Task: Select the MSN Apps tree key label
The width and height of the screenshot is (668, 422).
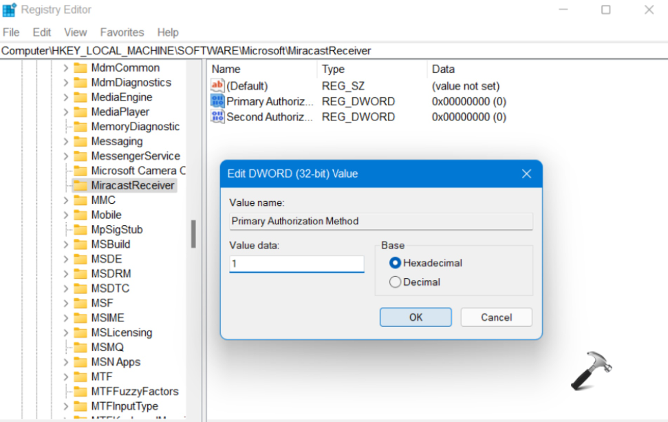Action: click(116, 362)
